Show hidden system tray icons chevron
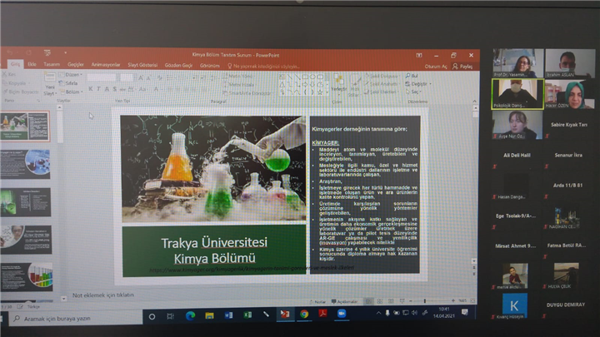This screenshot has height=337, width=600. [378, 314]
